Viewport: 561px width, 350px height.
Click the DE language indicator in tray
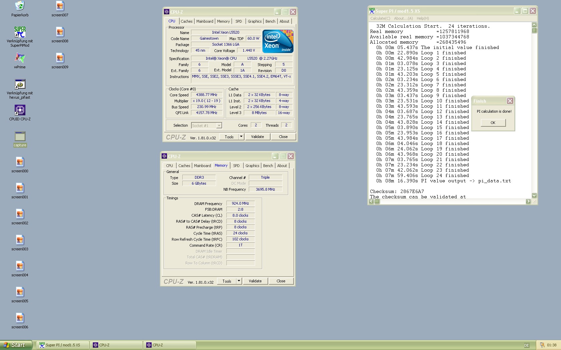(527, 345)
